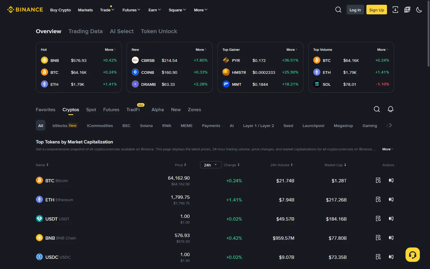
Task: Filter by Solana category
Action: pos(146,126)
